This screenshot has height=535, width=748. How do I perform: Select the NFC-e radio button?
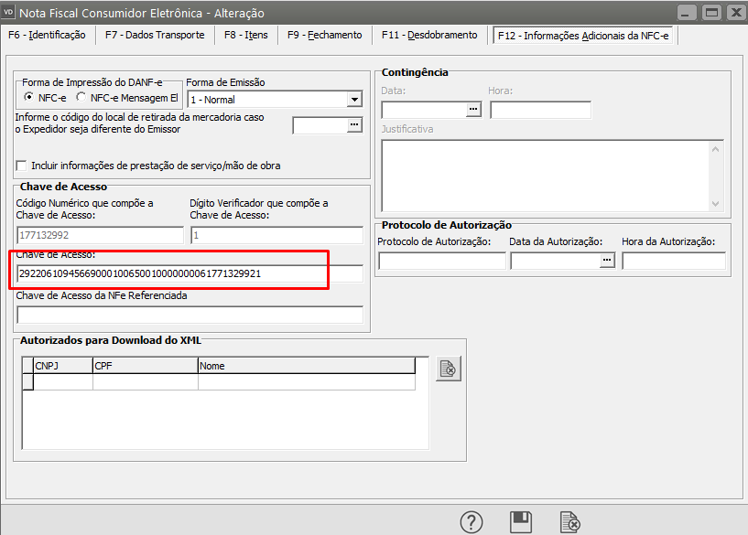[29, 97]
